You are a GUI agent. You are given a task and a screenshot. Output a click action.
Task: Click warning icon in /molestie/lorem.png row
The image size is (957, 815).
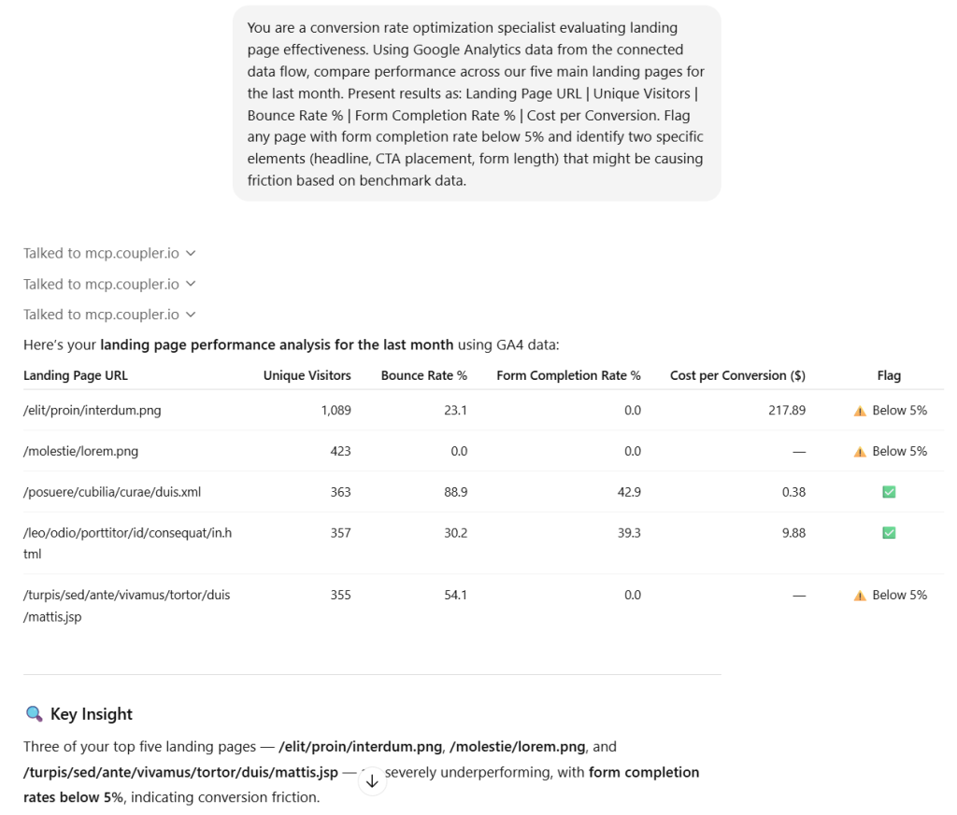(x=860, y=452)
